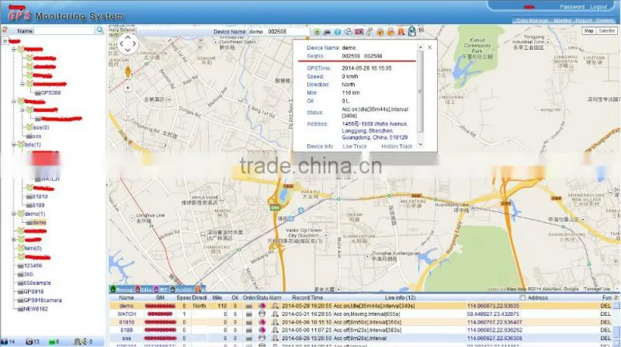
Task: Click the phone handset toolbar icon
Action: click(369, 32)
